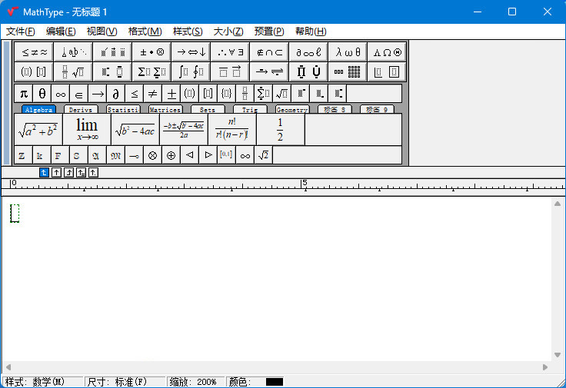Open the miscellaneous symbols palette (∂ ∞ ℓ)
Screen dimensions: 566x388
coord(308,52)
